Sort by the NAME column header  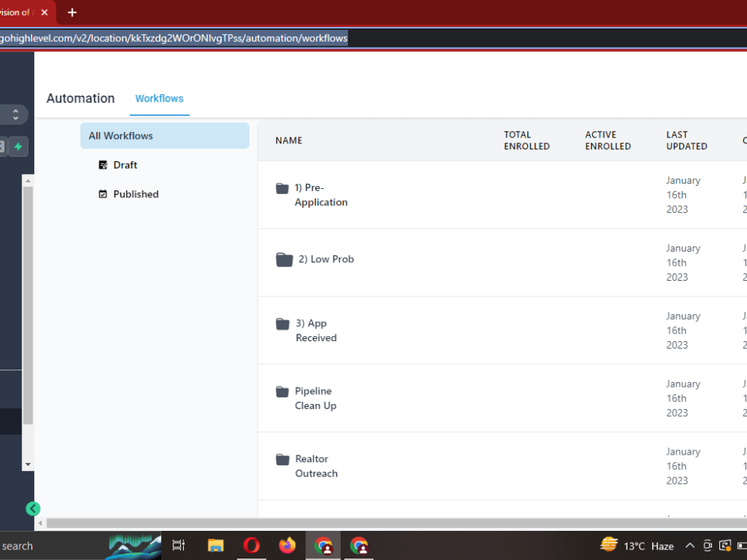[288, 140]
